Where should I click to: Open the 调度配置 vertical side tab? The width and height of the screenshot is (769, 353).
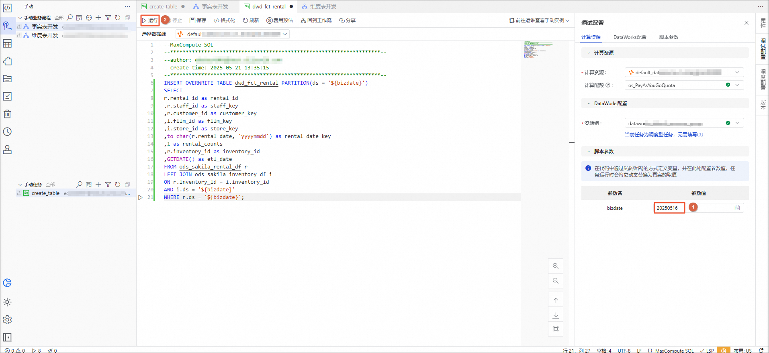point(763,80)
